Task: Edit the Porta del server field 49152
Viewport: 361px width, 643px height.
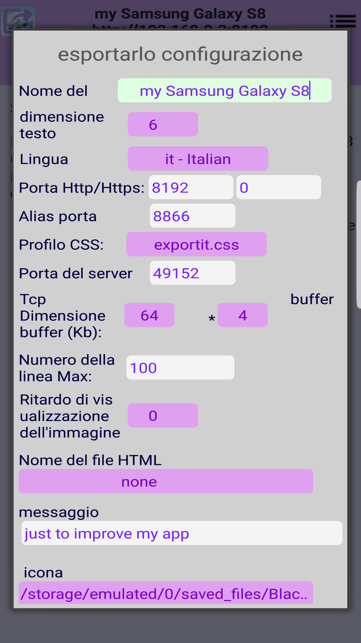Action: (193, 273)
